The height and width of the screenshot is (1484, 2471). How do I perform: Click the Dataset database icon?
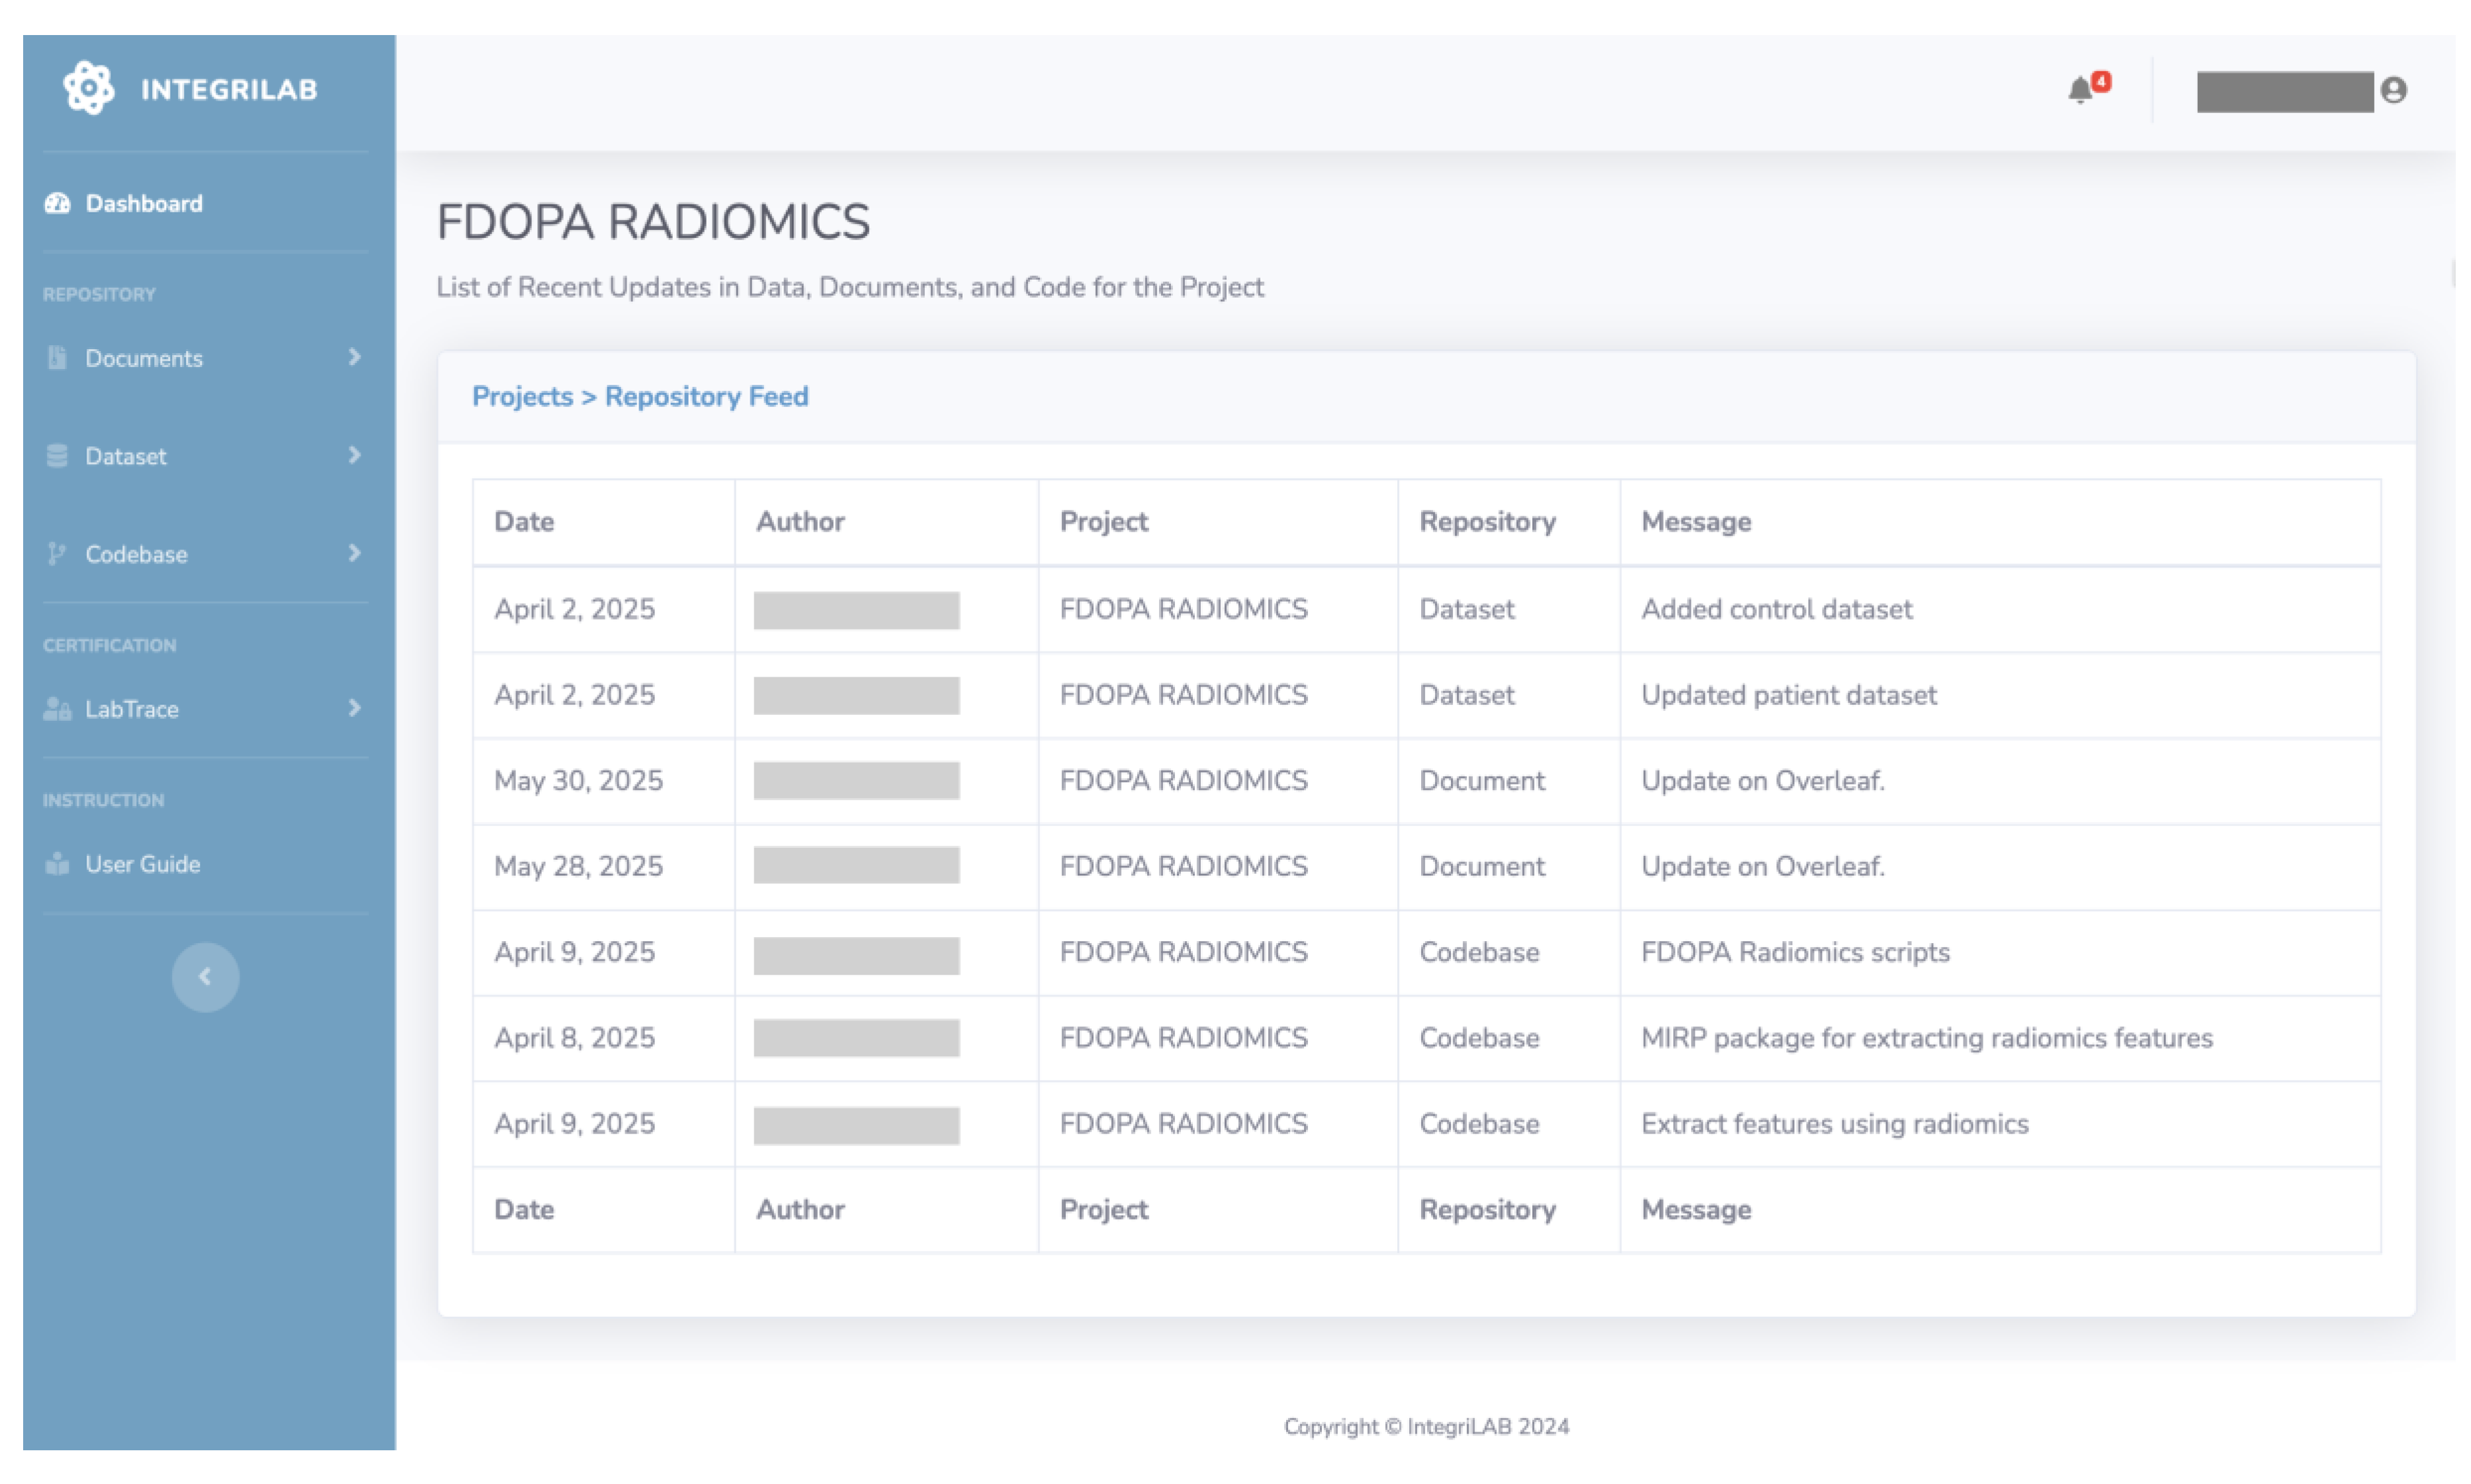point(57,456)
